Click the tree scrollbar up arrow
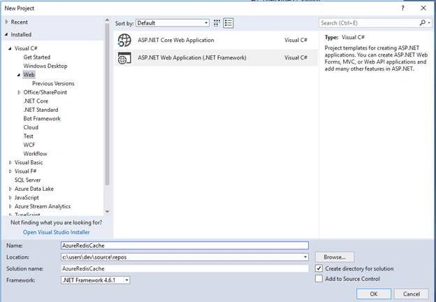 pos(107,20)
